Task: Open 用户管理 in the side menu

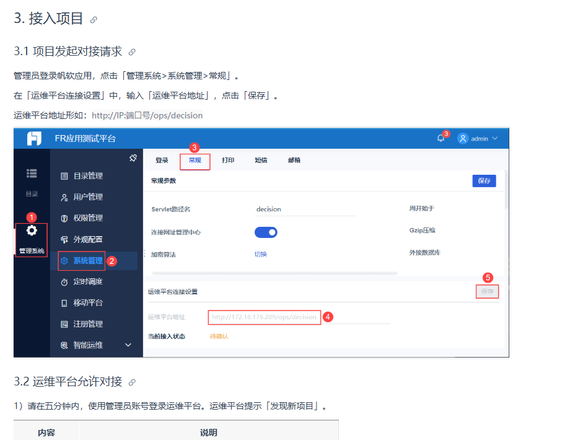Action: pos(88,196)
